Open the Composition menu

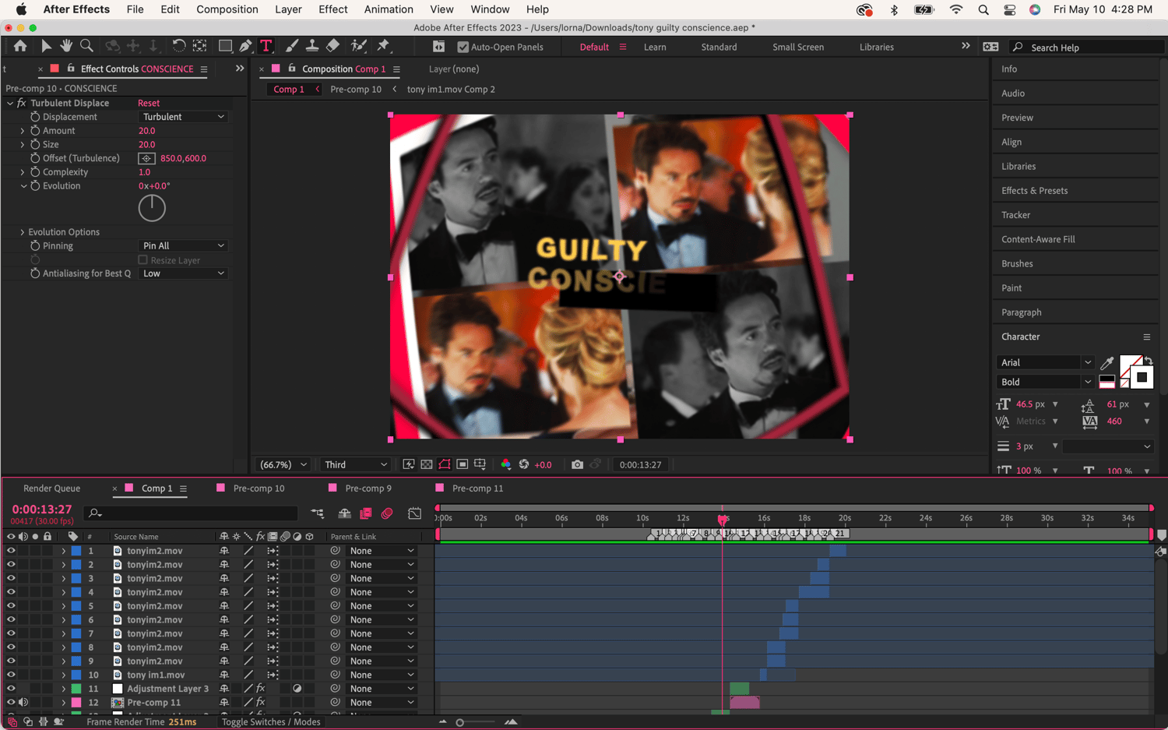click(227, 9)
